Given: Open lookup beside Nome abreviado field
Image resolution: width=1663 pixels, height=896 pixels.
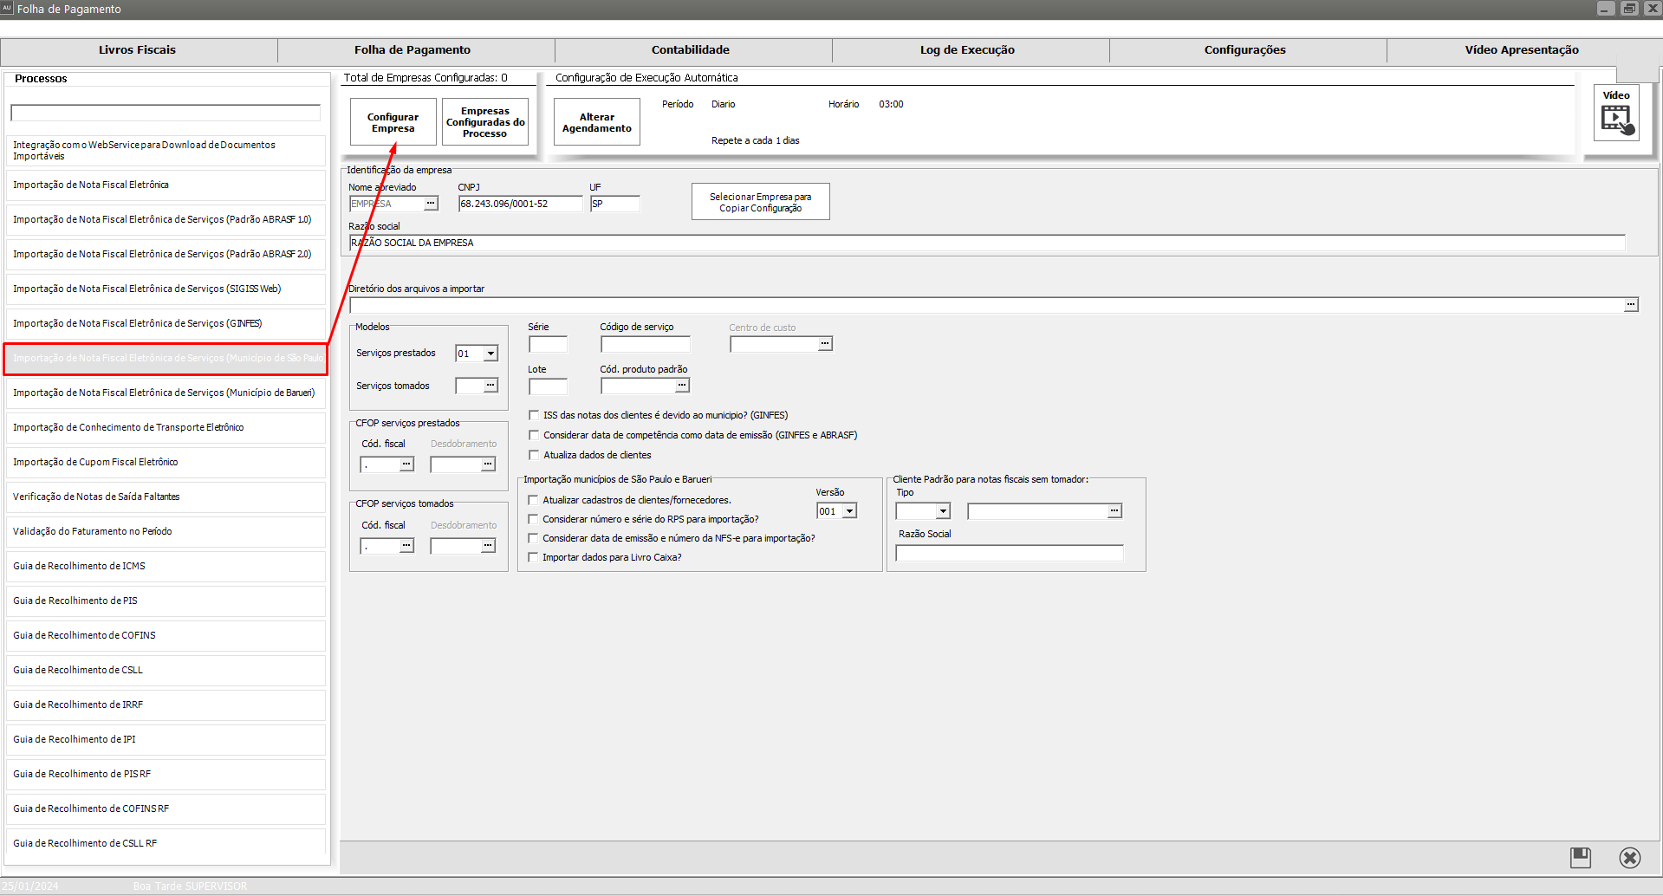Looking at the screenshot, I should [x=431, y=204].
